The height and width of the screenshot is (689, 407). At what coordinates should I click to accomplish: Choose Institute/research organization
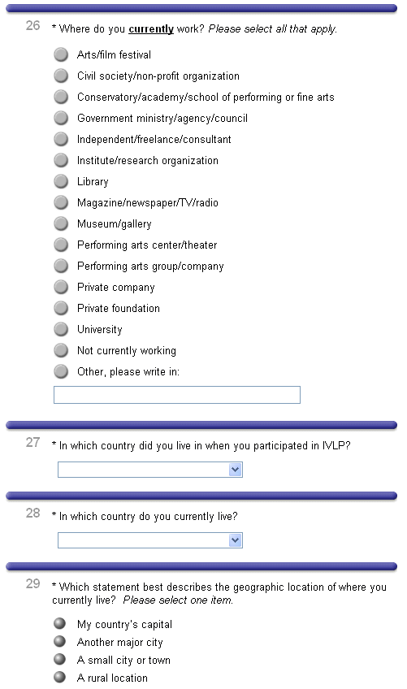click(61, 160)
